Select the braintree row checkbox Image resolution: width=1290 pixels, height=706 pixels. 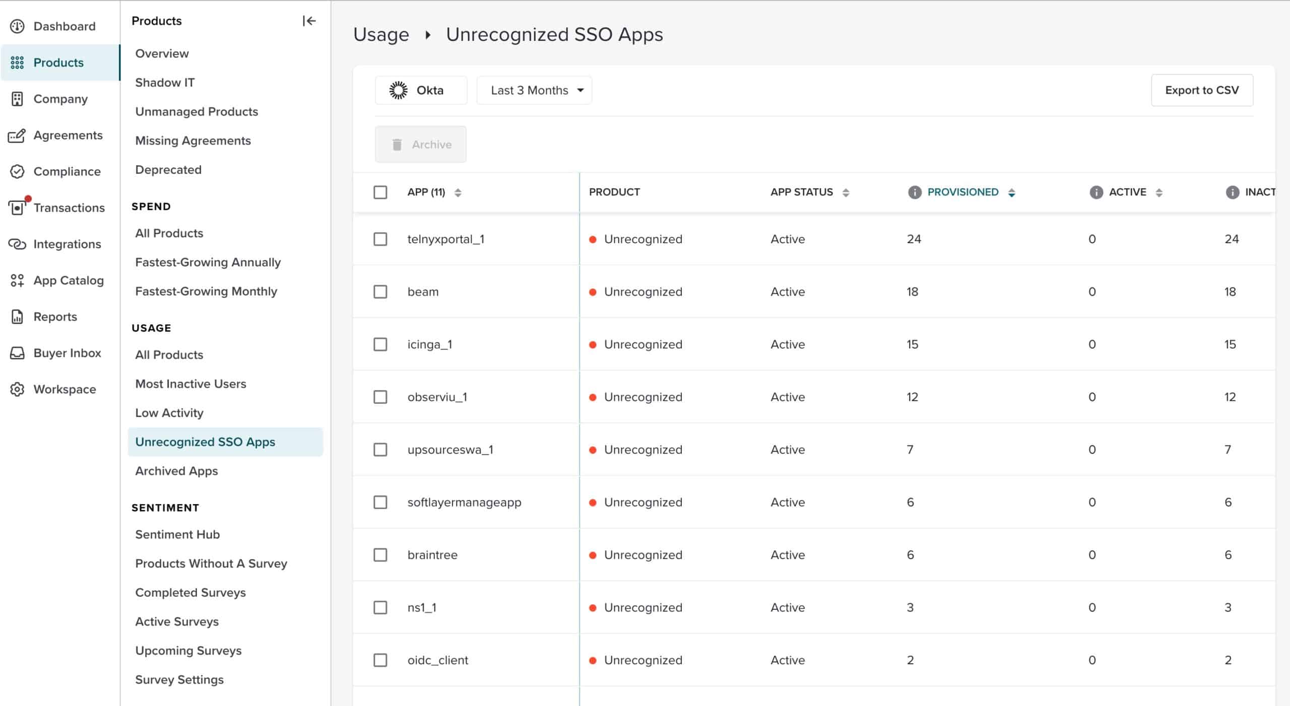pyautogui.click(x=380, y=555)
